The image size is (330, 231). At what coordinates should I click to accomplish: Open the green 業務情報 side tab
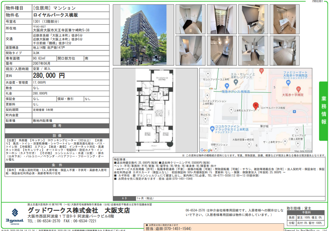click(x=324, y=111)
